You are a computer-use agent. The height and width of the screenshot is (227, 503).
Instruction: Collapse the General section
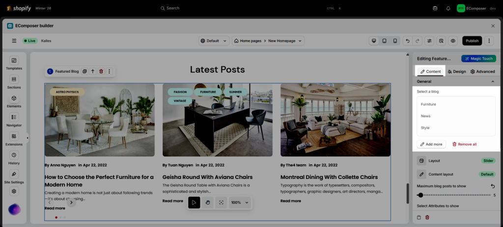tap(493, 82)
